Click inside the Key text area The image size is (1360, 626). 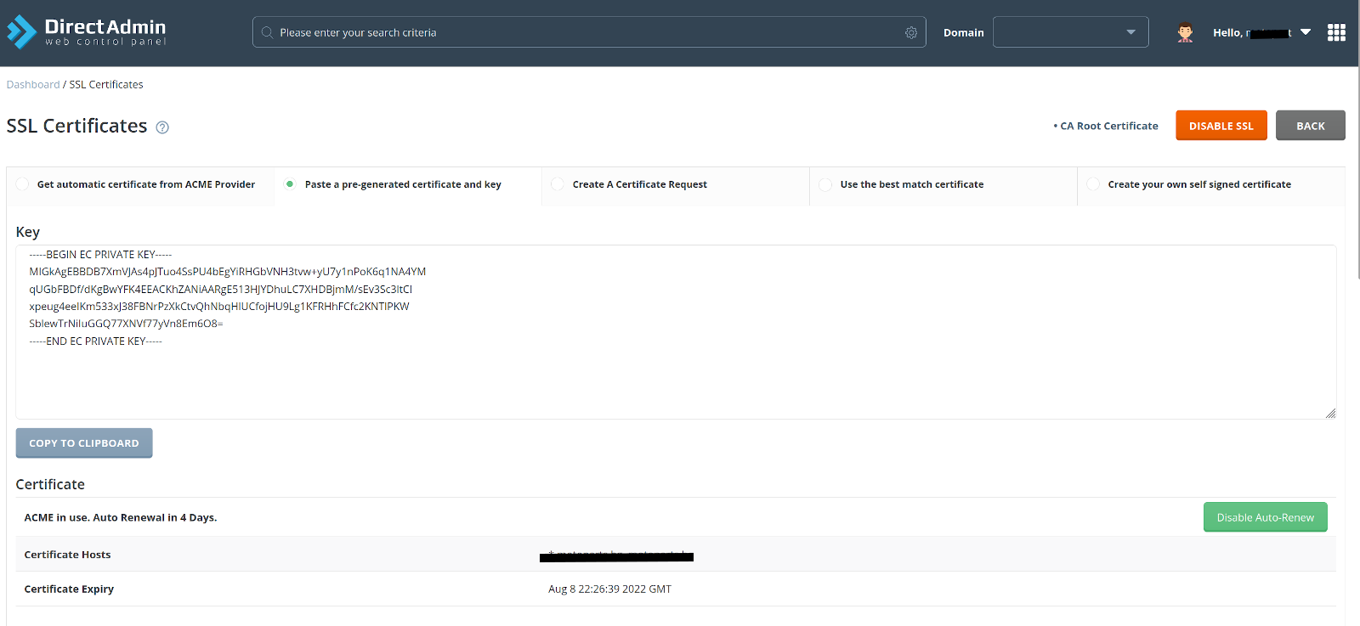point(676,332)
